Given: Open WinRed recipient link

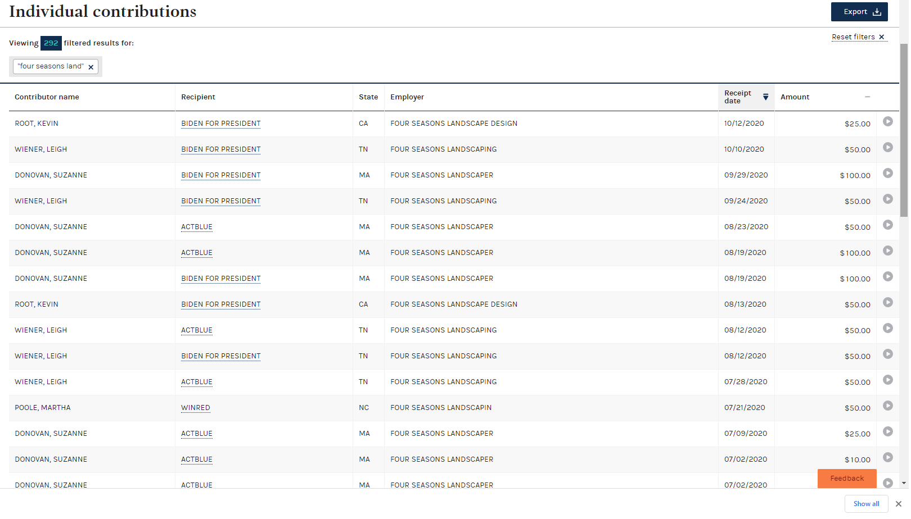Looking at the screenshot, I should [196, 408].
